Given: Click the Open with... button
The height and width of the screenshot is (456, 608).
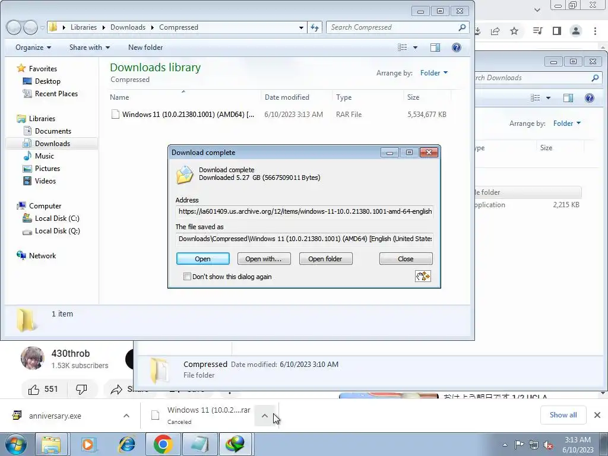Looking at the screenshot, I should coord(264,259).
